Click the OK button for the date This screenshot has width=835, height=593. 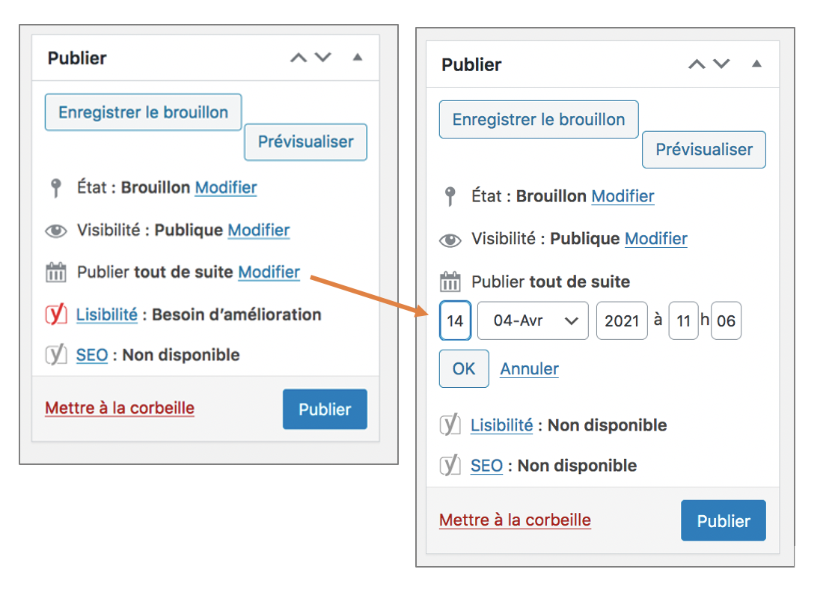pyautogui.click(x=464, y=368)
